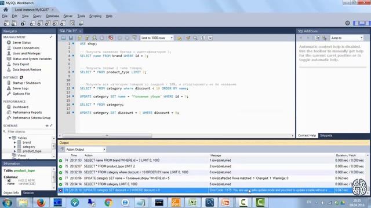
Task: Toggle the invisible characters display icon
Action: click(x=203, y=38)
